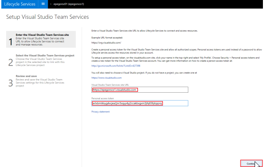Click the 'Example URL format accepted:' text
Viewport: 266px width, 167px height.
click(107, 38)
